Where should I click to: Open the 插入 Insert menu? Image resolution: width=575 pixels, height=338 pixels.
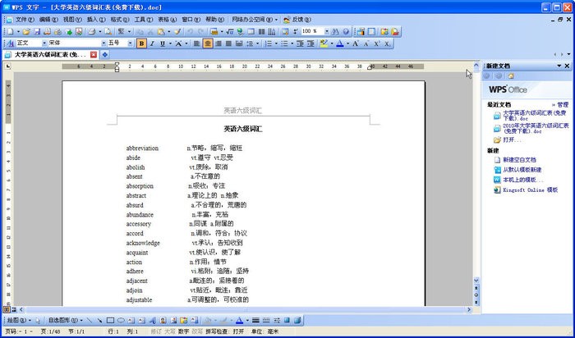[96, 20]
